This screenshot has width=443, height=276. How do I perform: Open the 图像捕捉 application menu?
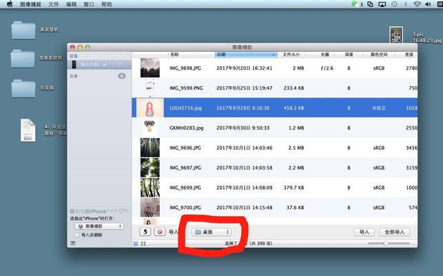pyautogui.click(x=30, y=4)
